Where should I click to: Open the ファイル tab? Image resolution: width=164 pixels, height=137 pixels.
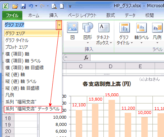[x=12, y=16]
